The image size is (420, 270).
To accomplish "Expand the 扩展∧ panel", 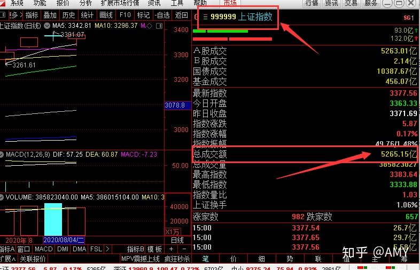I will click(9, 259).
